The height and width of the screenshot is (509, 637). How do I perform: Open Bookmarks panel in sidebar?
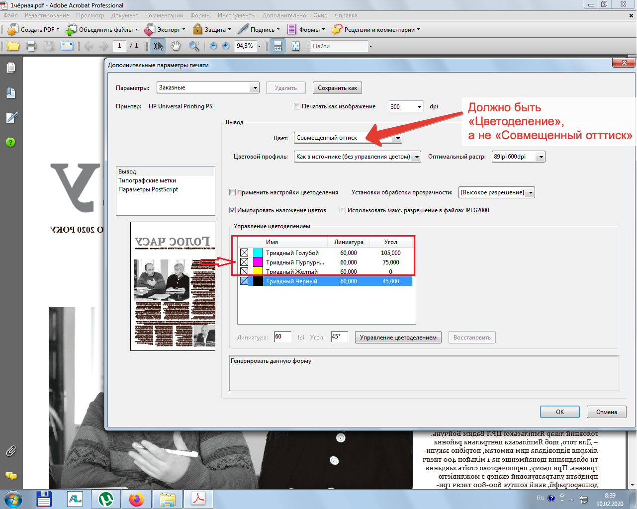click(x=11, y=92)
